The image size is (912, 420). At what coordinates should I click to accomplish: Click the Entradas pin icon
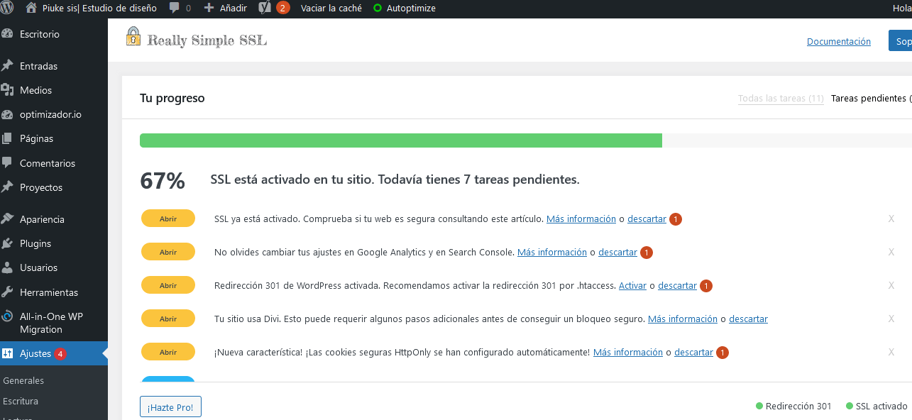(7, 66)
